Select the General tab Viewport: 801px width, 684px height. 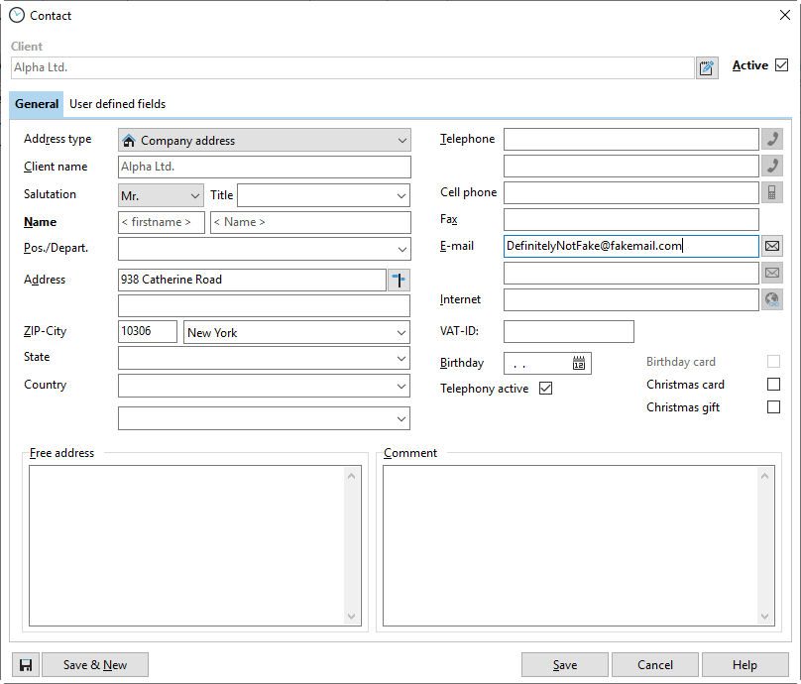tap(37, 104)
